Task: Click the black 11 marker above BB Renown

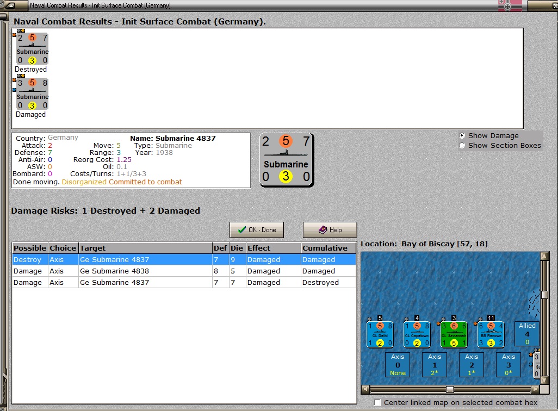Action: click(491, 318)
